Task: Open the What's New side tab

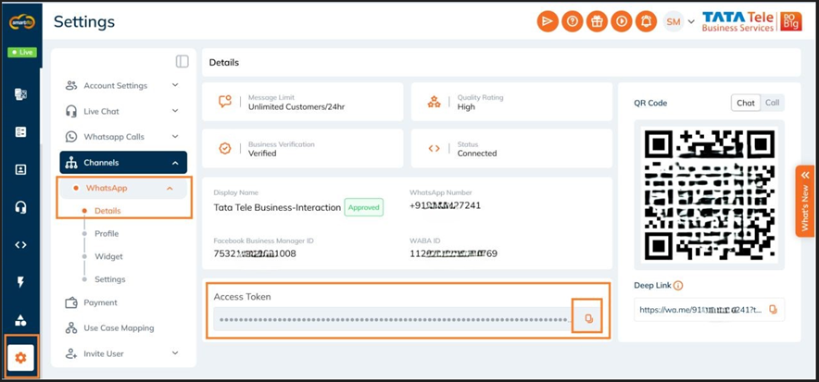Action: click(x=805, y=201)
